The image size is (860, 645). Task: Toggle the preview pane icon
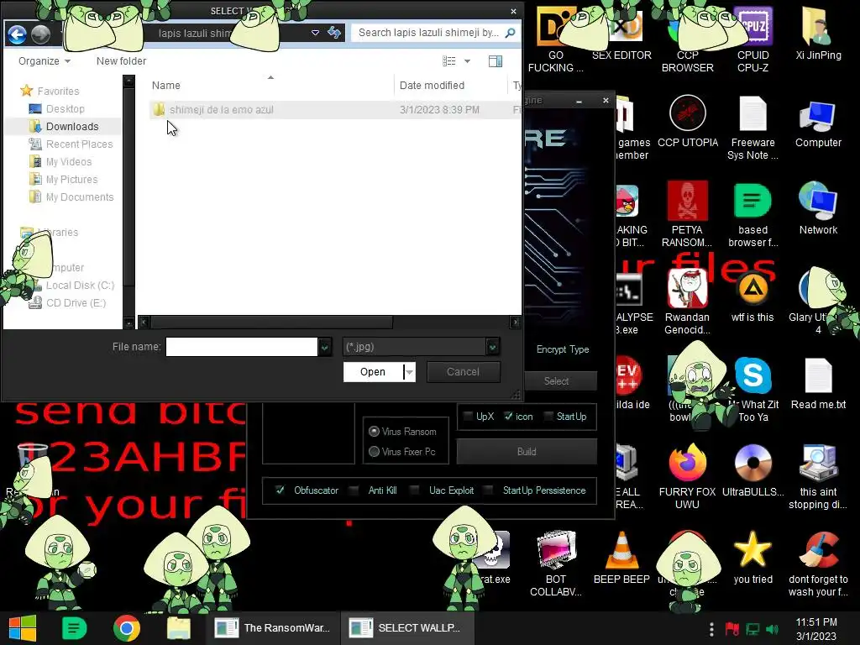496,60
